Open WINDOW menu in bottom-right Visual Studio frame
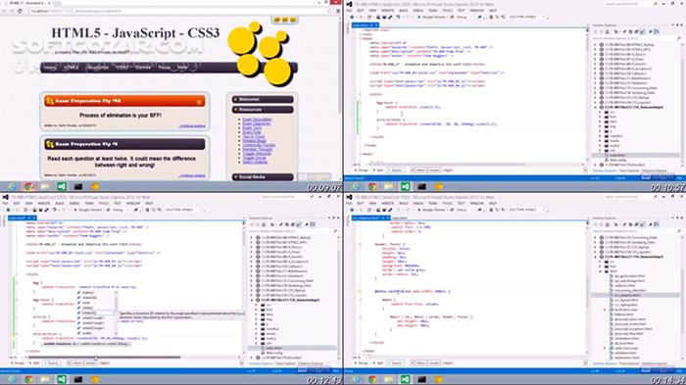This screenshot has width=686, height=385. tap(477, 204)
